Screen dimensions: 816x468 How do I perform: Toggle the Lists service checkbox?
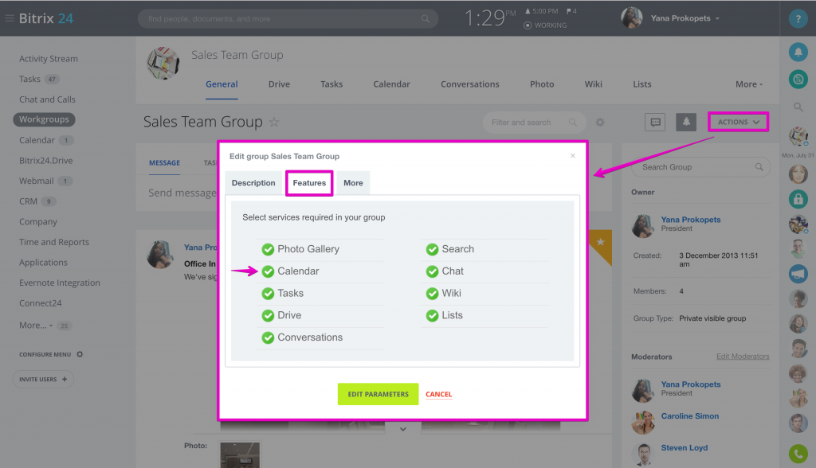pyautogui.click(x=432, y=316)
